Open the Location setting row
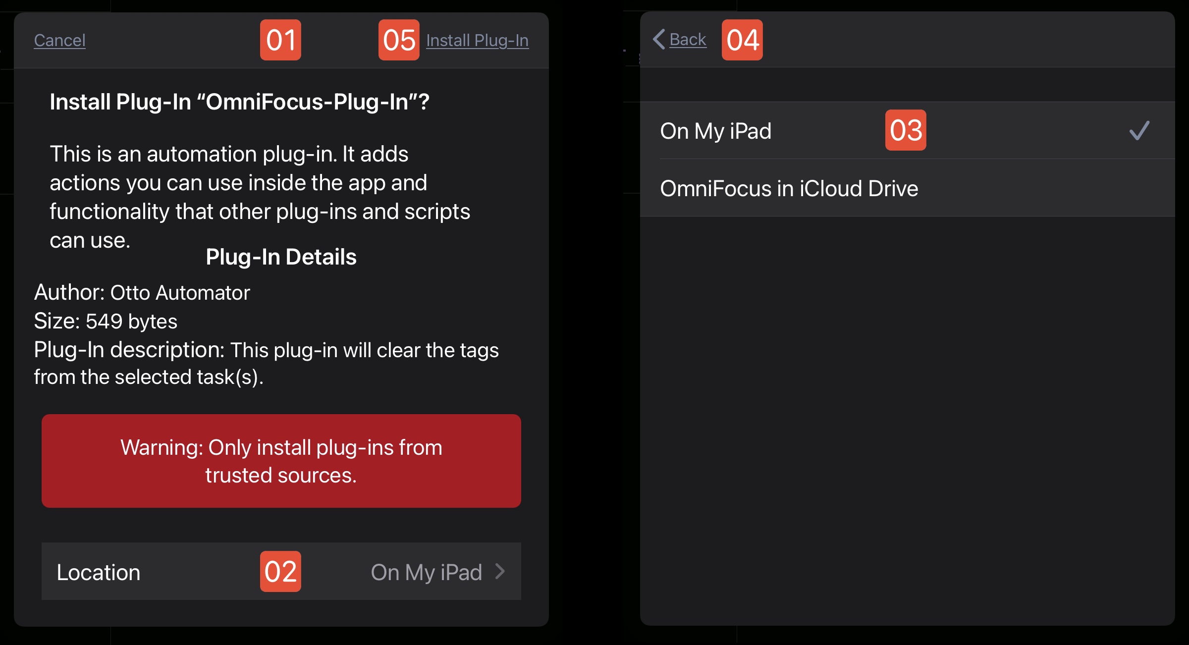This screenshot has height=645, width=1189. [x=281, y=571]
